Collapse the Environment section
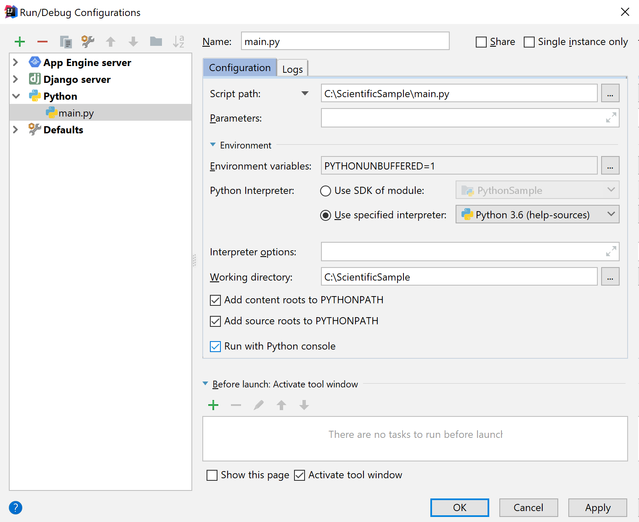The width and height of the screenshot is (639, 522). tap(213, 145)
